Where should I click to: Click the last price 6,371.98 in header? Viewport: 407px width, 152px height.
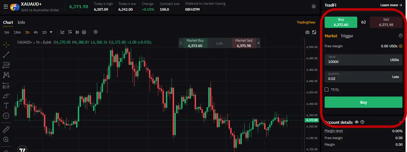[x=79, y=7]
